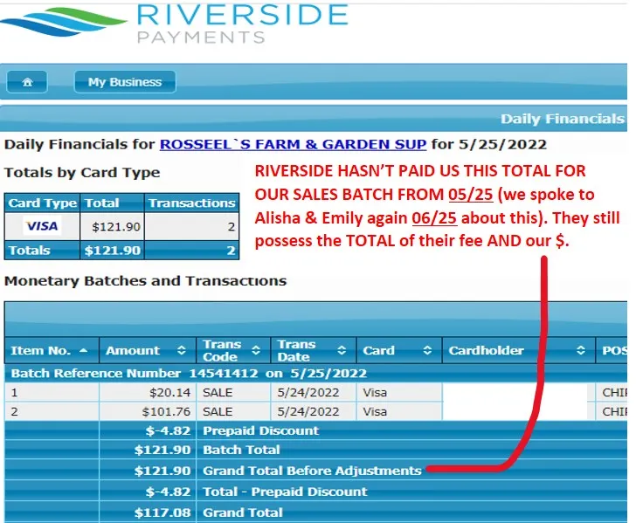Screen dimensions: 636x523
Task: Click Totals by Card Type heading
Action: tap(82, 173)
